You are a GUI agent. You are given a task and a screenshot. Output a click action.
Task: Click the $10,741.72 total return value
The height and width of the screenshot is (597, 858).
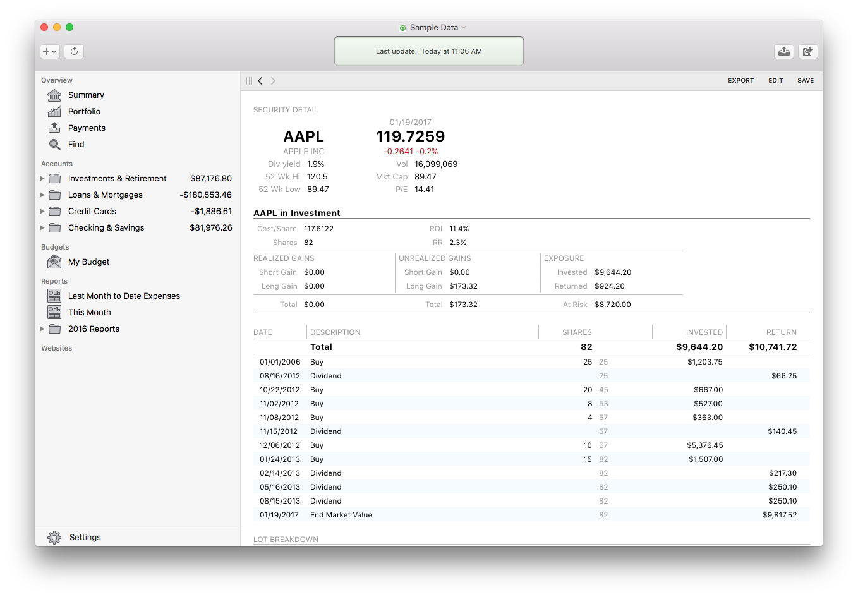click(x=773, y=347)
